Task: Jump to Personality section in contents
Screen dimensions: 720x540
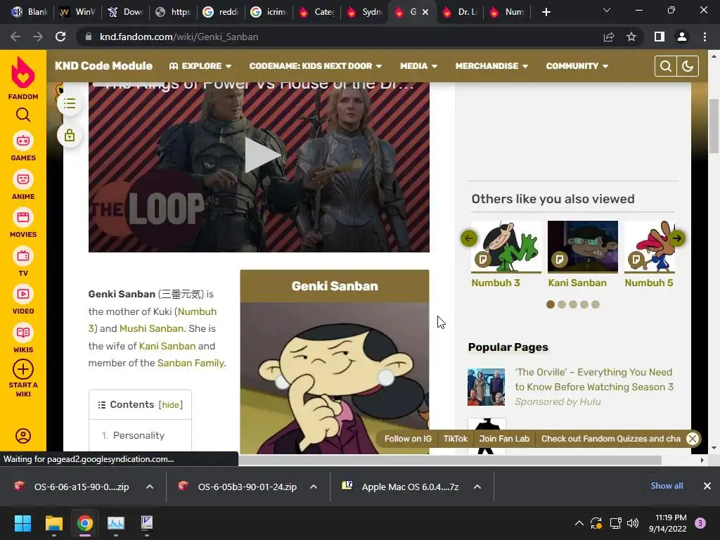Action: [x=139, y=435]
